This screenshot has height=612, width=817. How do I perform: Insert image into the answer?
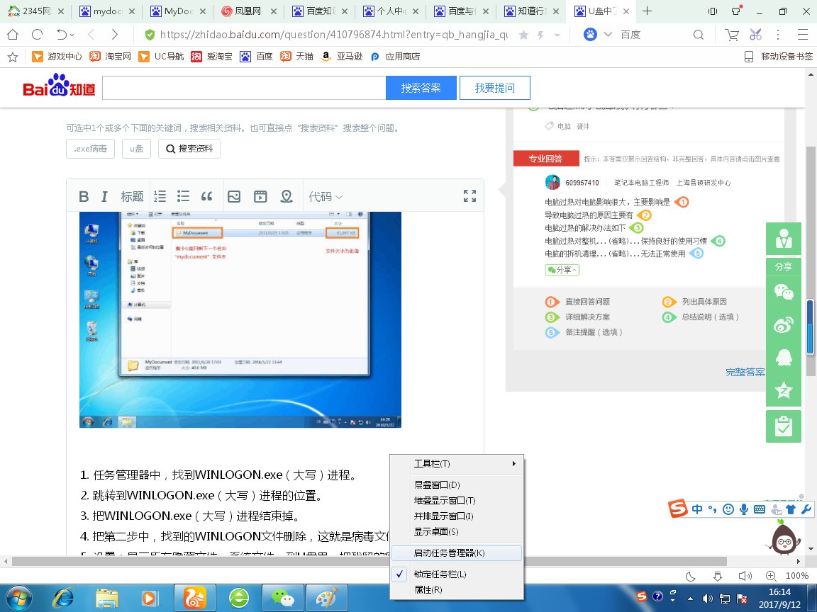[x=234, y=196]
